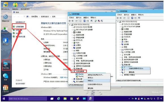The width and height of the screenshot is (164, 102).
Task: Click 设备管理器 link in System window sidebar
Action: pos(20,27)
